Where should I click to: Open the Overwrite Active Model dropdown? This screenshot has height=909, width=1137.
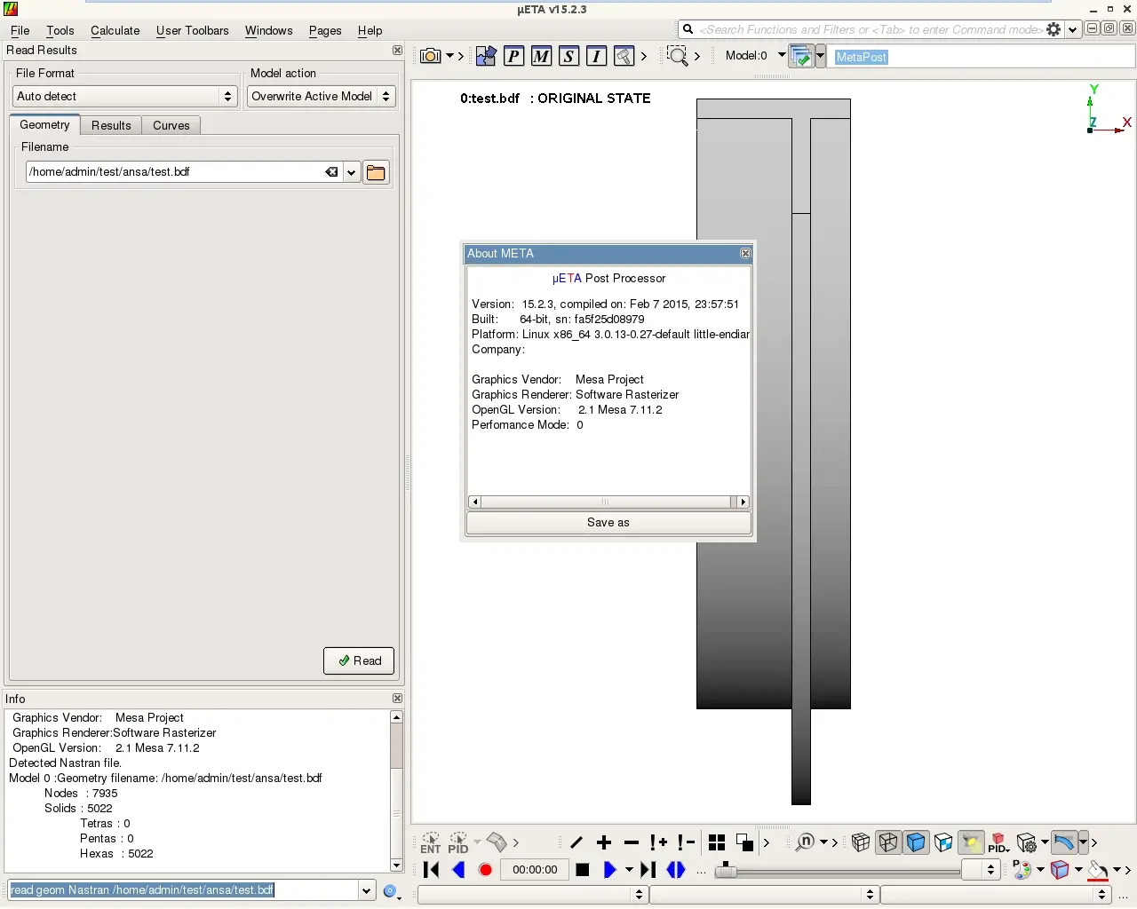322,96
